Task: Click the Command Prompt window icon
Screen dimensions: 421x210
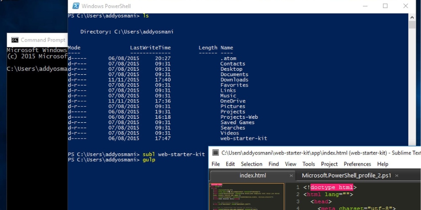Action: 15,40
